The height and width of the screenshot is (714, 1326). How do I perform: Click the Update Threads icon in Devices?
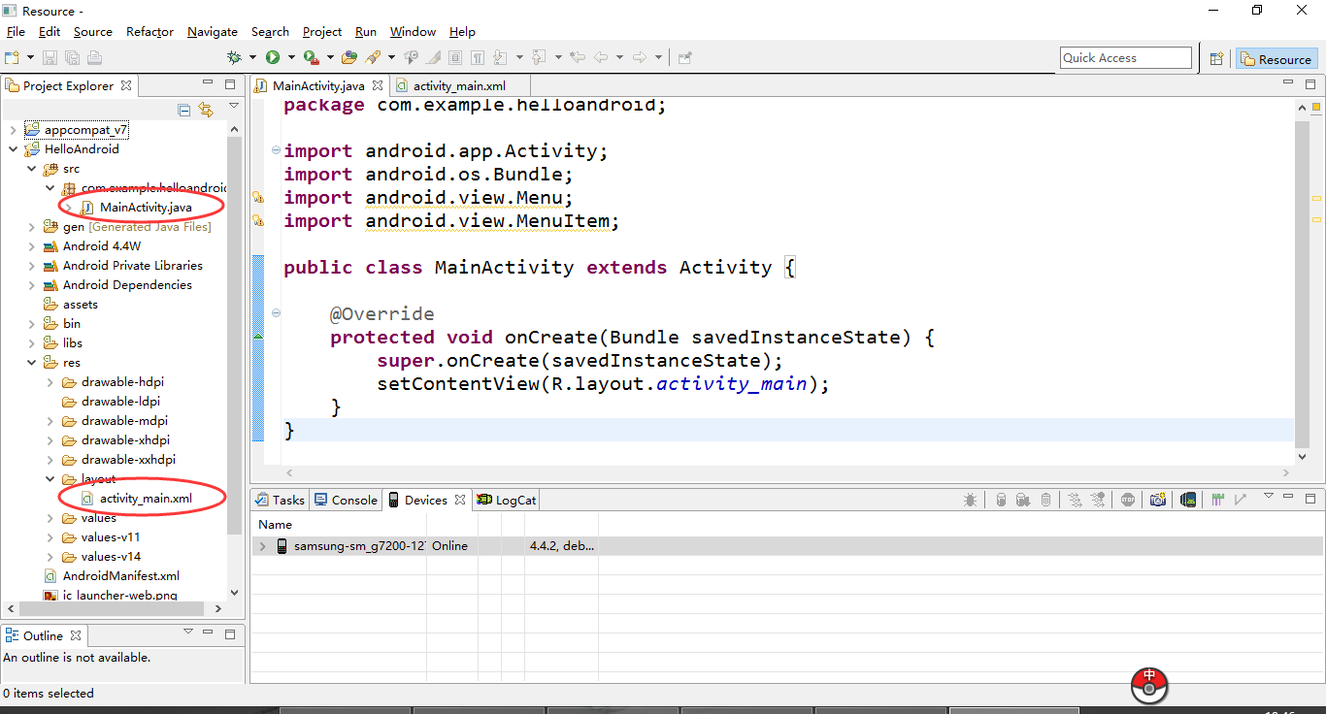pos(1074,500)
